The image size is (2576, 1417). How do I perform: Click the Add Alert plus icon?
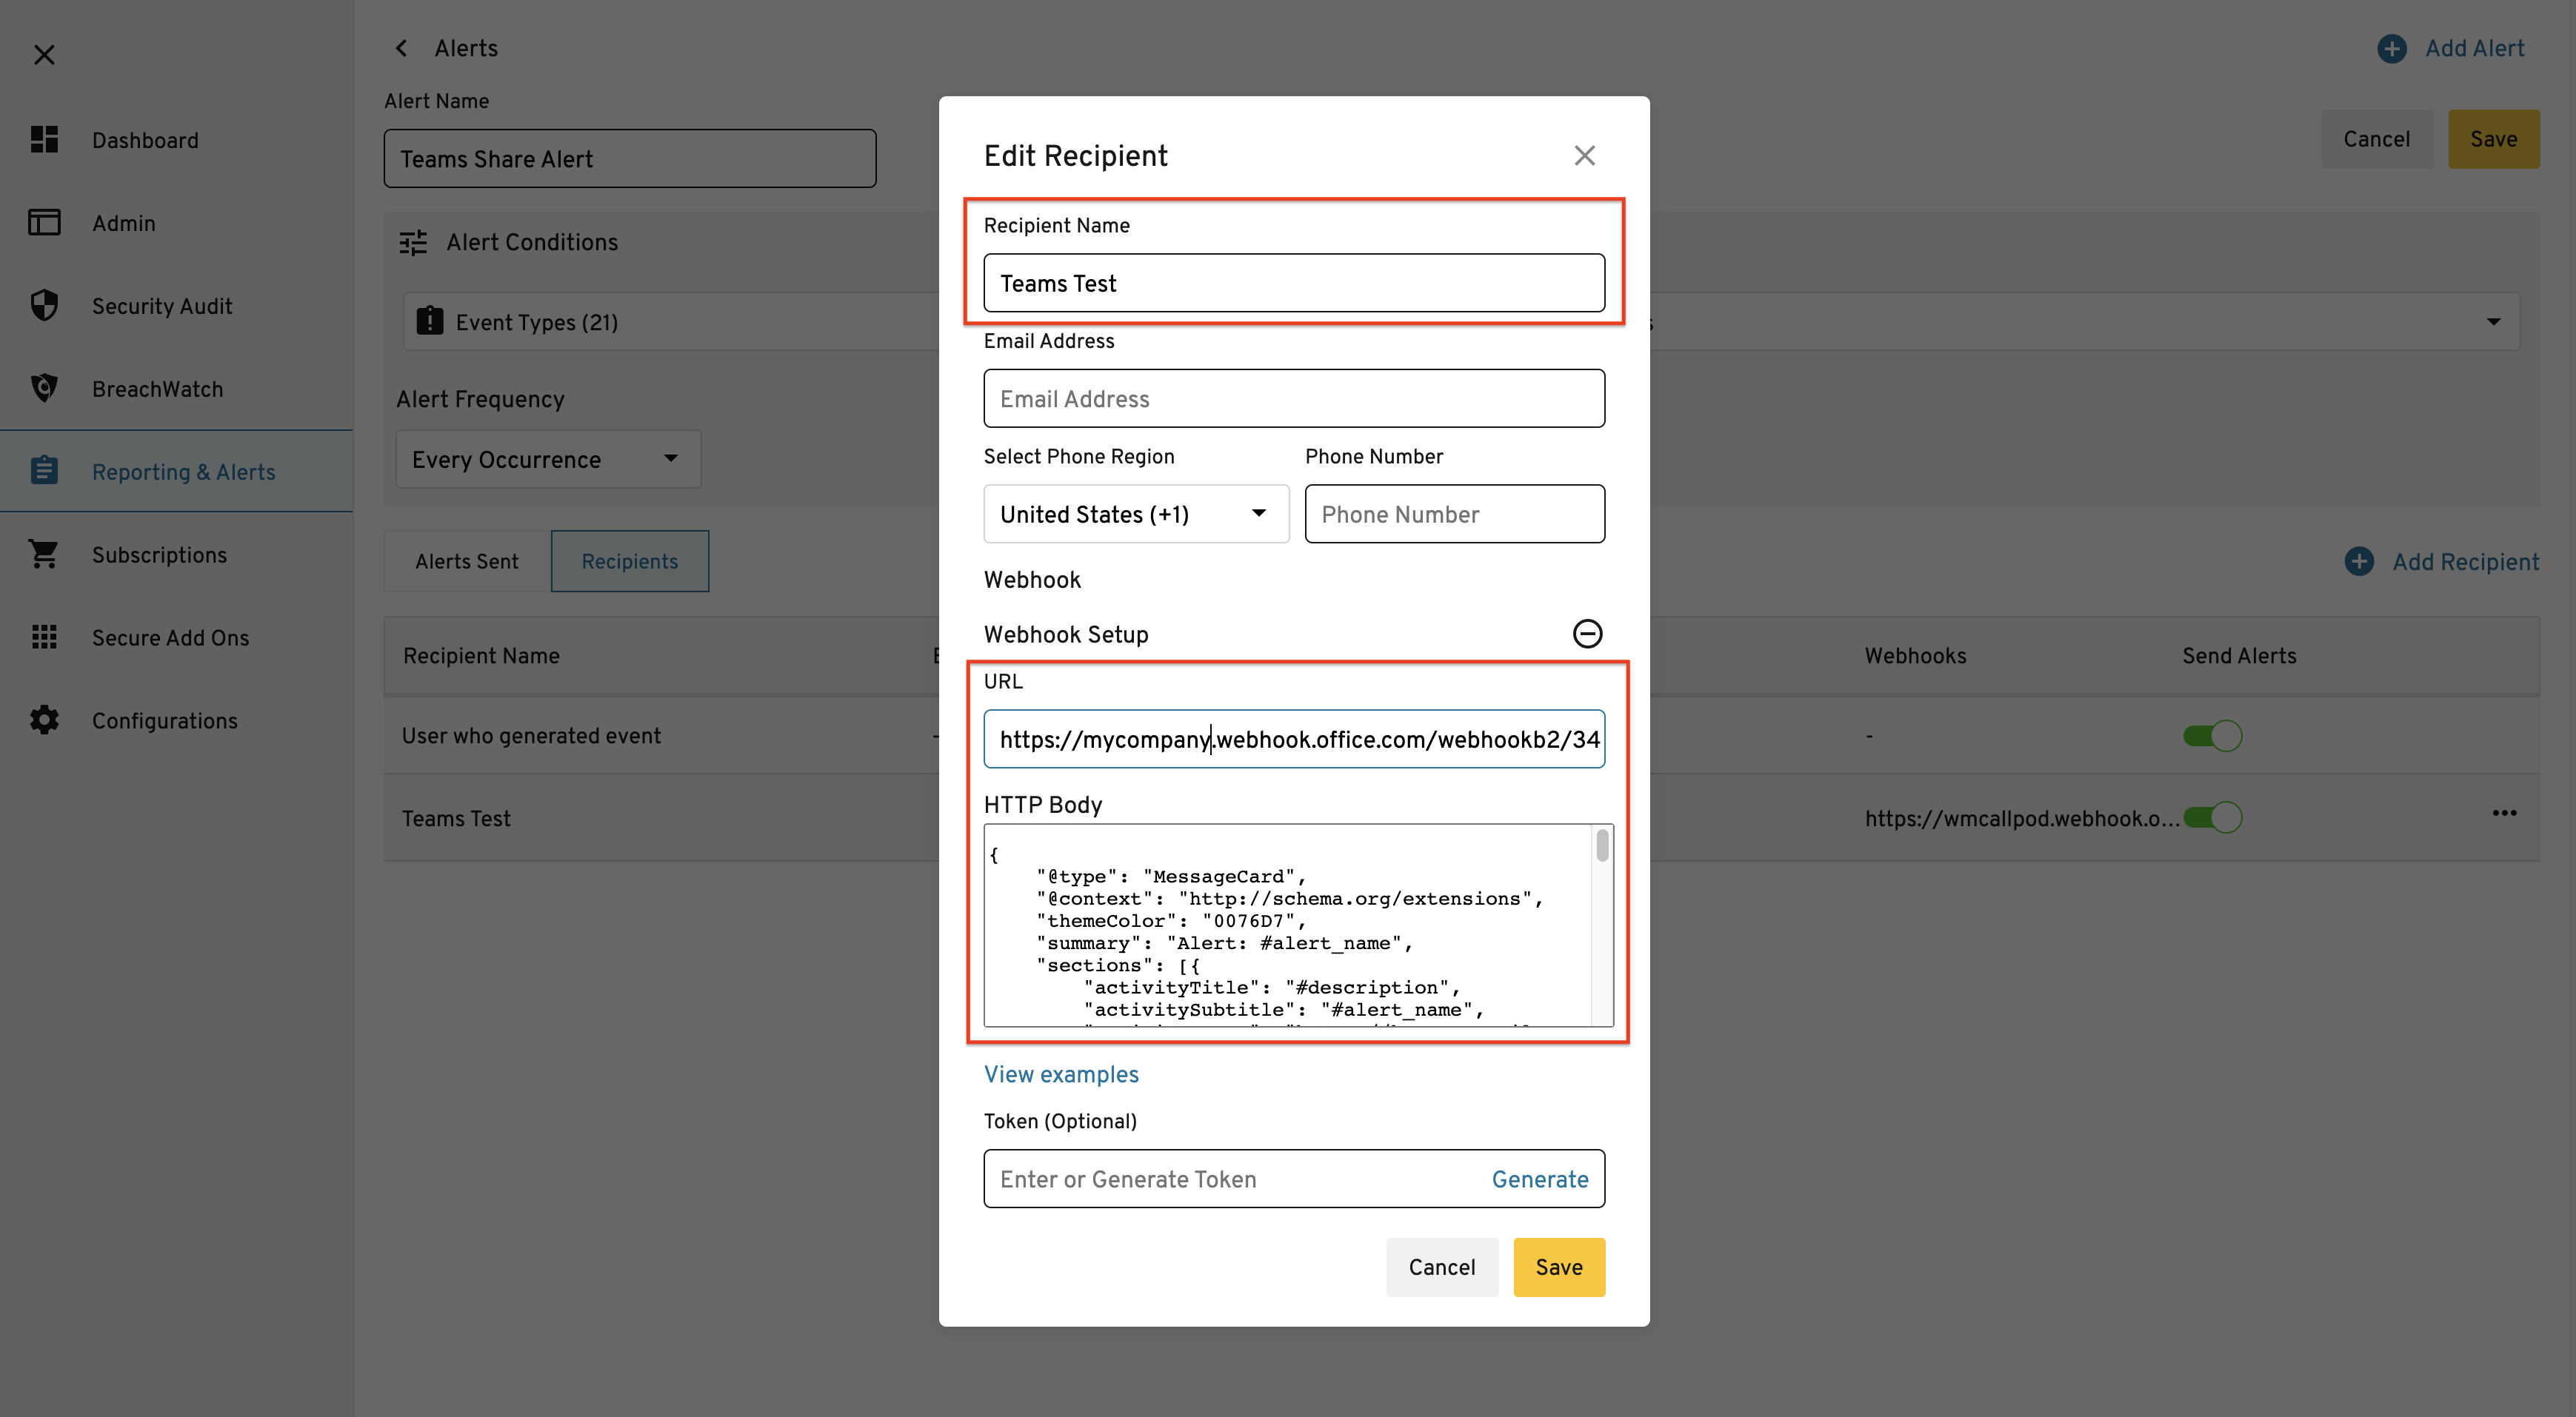(x=2391, y=48)
